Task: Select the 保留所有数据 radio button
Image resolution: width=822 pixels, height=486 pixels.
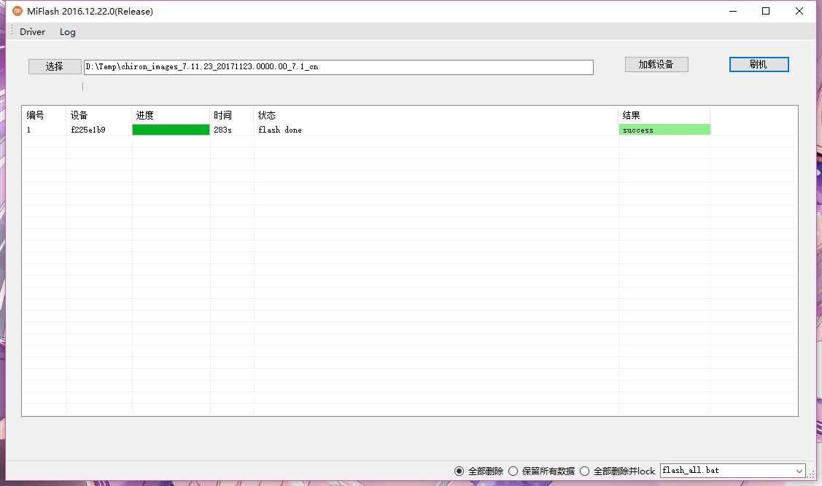Action: [x=513, y=471]
